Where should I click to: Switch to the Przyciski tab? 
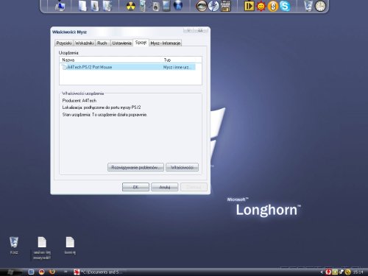[x=64, y=43]
